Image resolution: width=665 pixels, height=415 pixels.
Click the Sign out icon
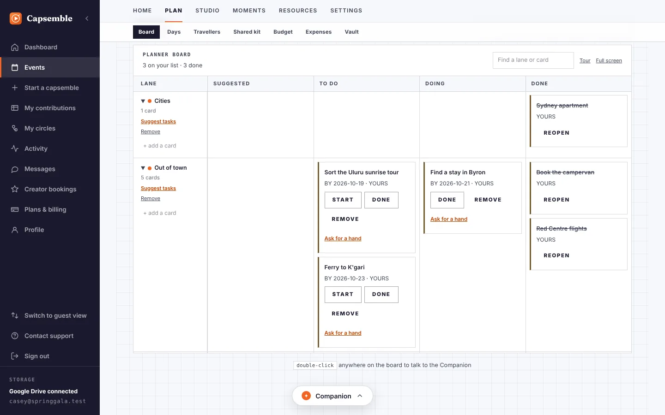click(15, 356)
